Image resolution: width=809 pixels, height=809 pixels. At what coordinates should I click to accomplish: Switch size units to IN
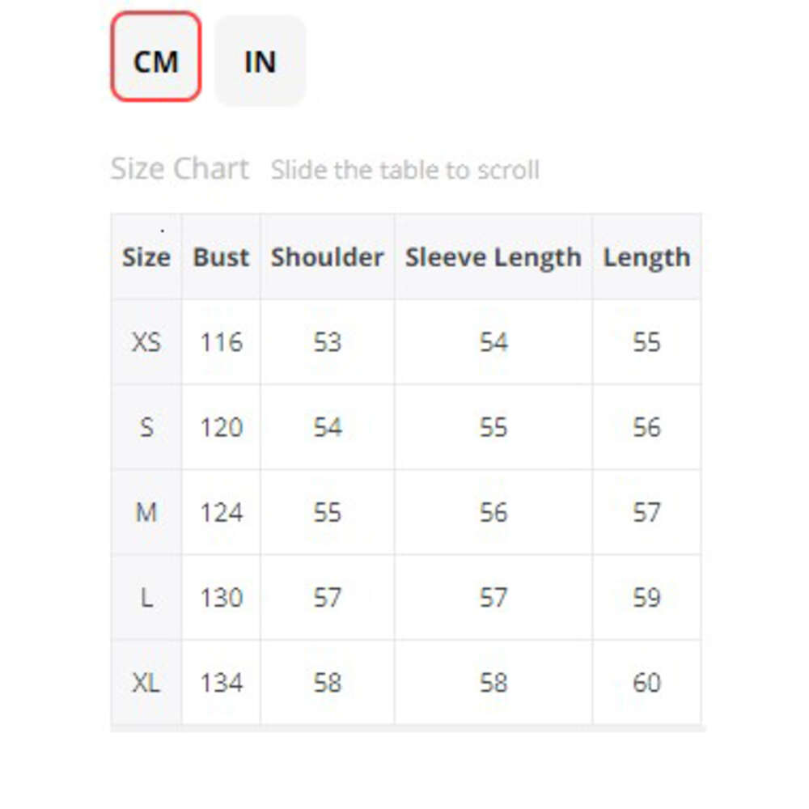point(260,61)
